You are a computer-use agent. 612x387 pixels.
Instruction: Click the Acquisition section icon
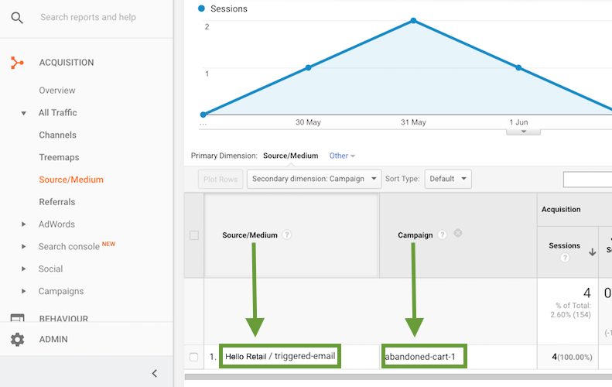pos(17,63)
